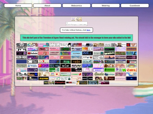Open the AGORA RADIO badge

click(x=22, y=57)
